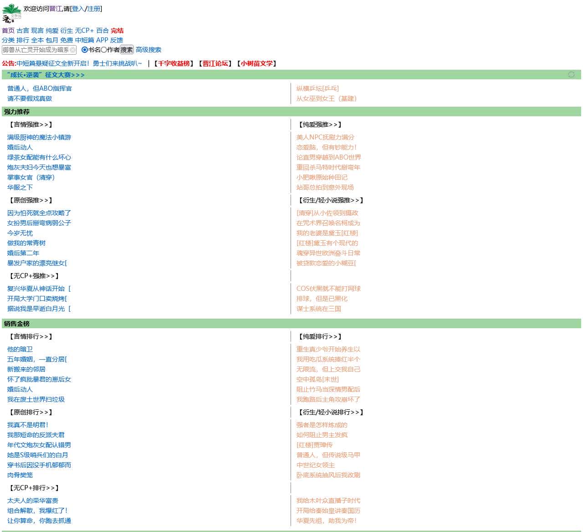Open the book 开局大学门口卖烧烤[
This screenshot has height=532, width=583.
[37, 299]
